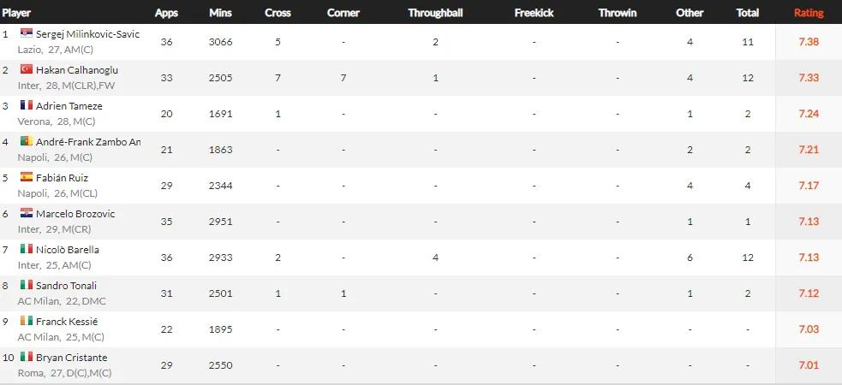Click the Serbian flag beside Sergej Milinkovic-Savic
This screenshot has width=842, height=385.
(x=26, y=33)
